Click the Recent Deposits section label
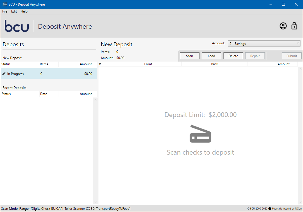 (14, 88)
